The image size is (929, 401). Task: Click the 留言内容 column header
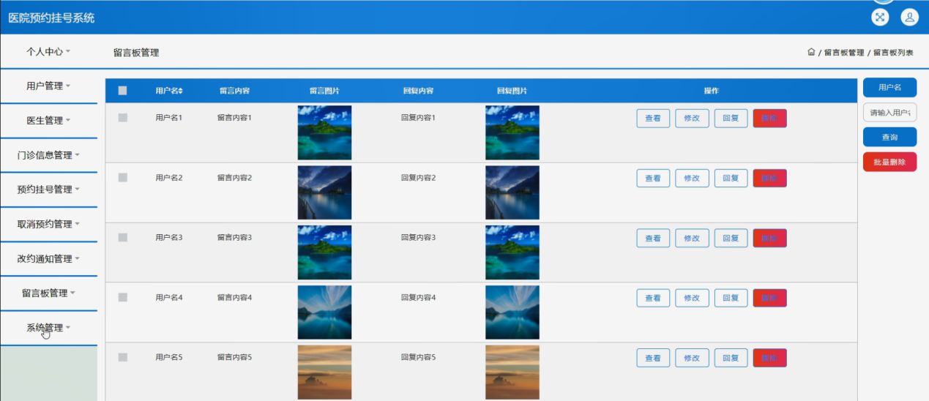point(234,91)
